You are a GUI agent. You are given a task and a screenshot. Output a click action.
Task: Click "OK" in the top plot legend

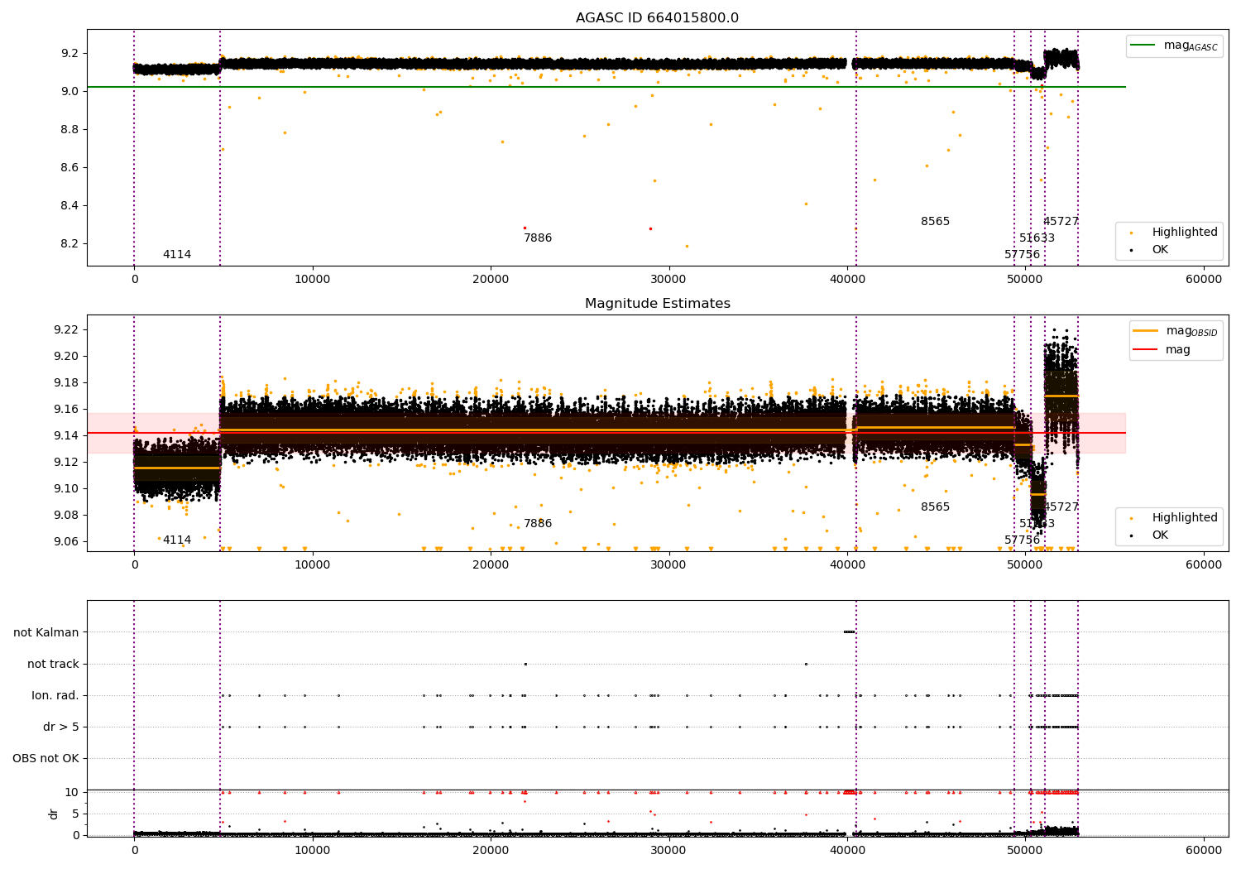click(1160, 249)
